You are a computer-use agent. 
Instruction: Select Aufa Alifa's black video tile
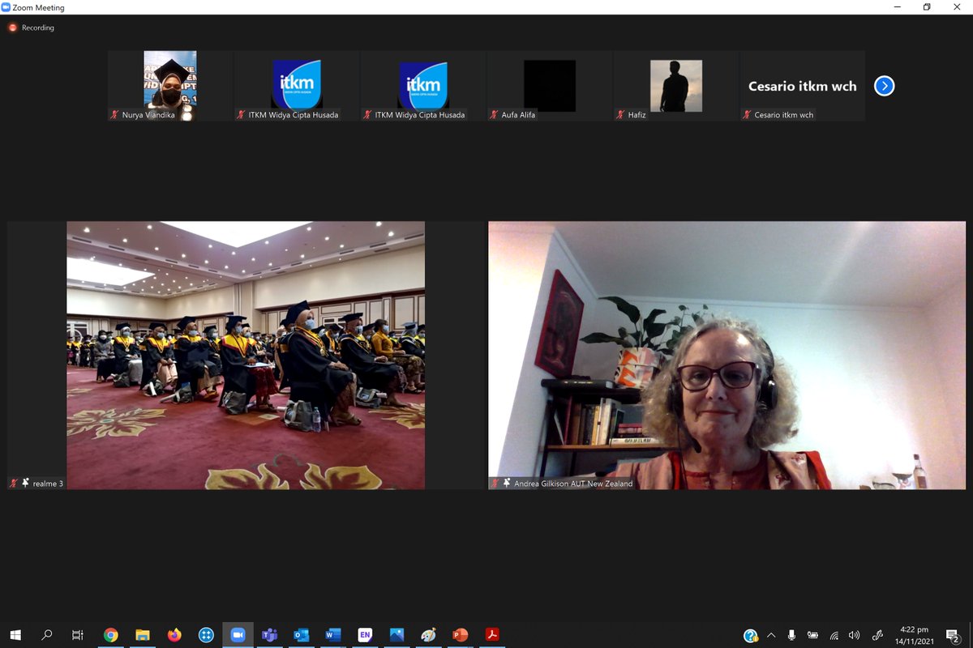(x=550, y=86)
